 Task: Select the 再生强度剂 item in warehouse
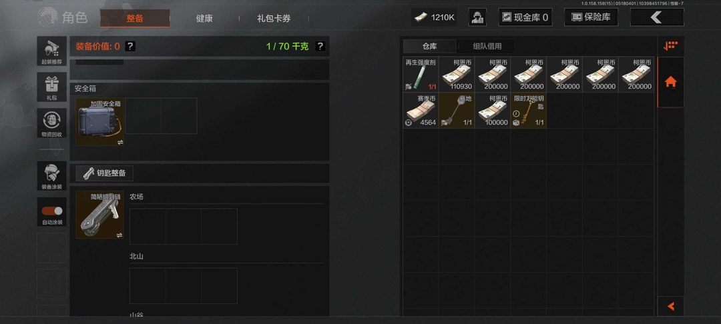click(x=421, y=75)
